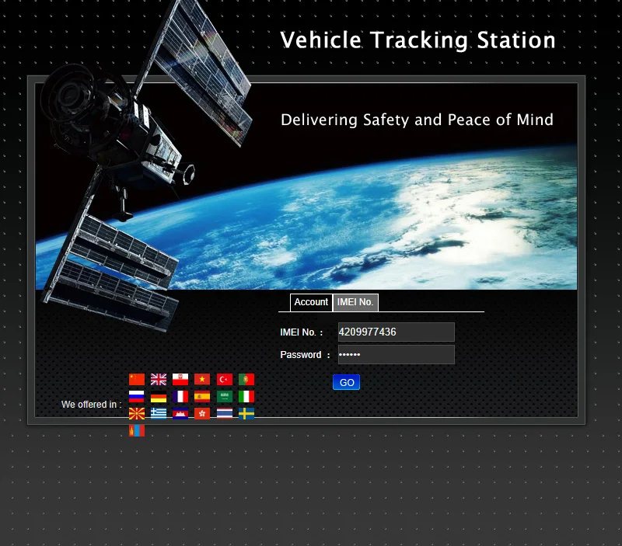622x546 pixels.
Task: Open the IMEI No. login tab
Action: (x=355, y=302)
